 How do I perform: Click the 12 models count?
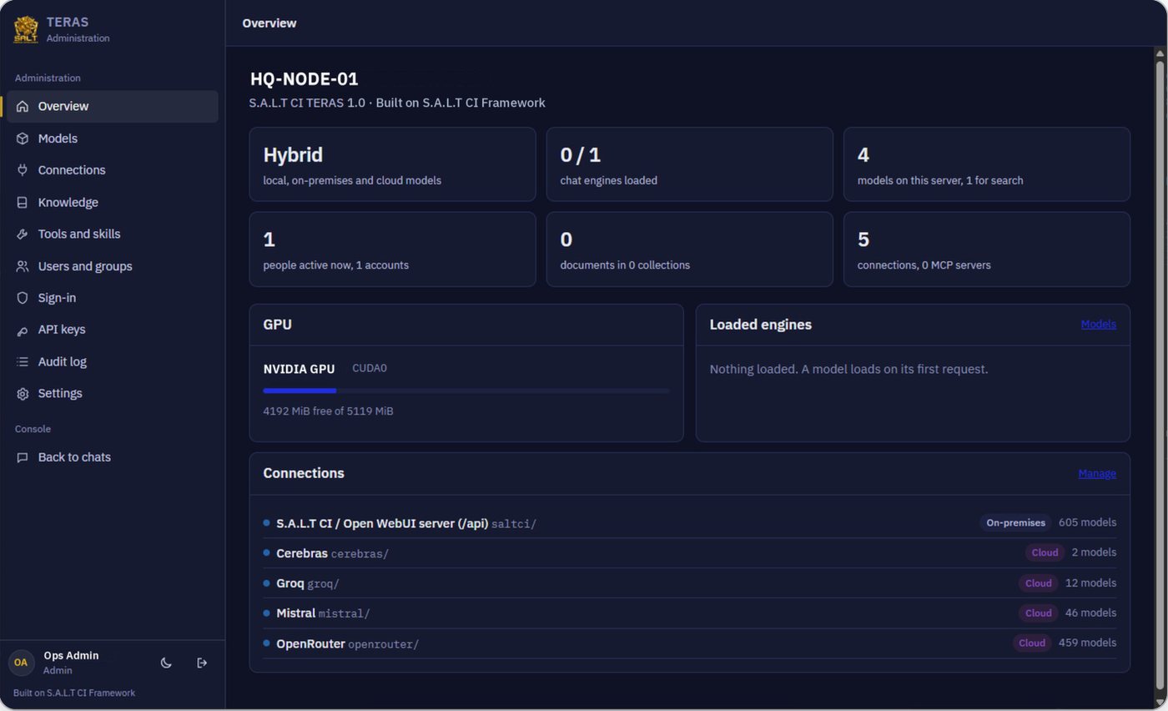(x=1090, y=583)
